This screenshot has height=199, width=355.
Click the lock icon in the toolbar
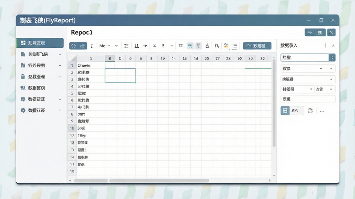point(207,46)
